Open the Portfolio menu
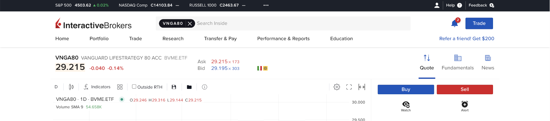Screen dimensions: 550x121 click(x=99, y=38)
